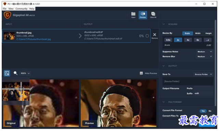Open the File menu
The width and height of the screenshot is (221, 131).
click(5, 9)
